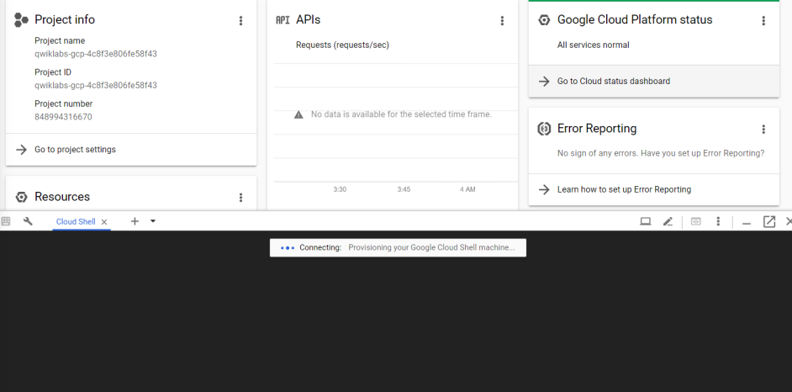Close the Cloud Shell tab
The image size is (792, 392).
104,222
